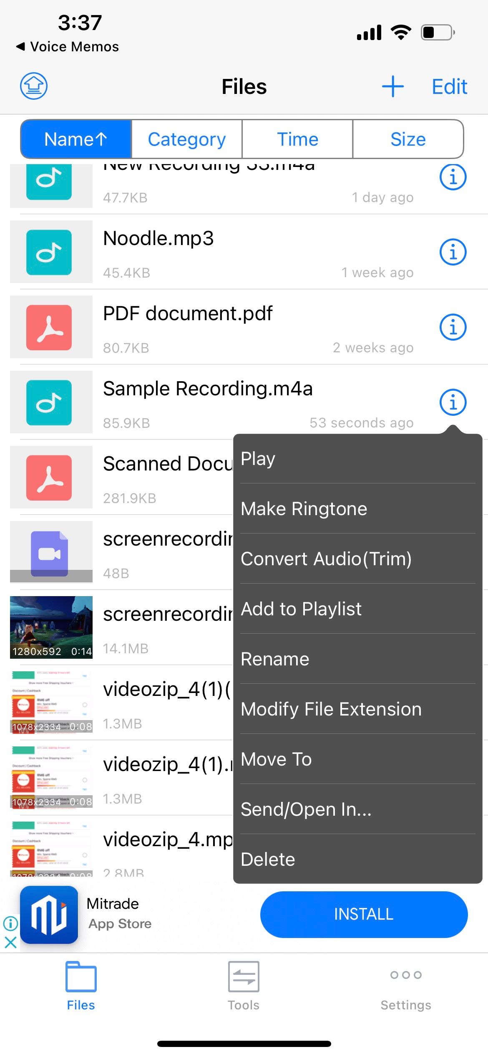
Task: Open info for Noodle.mp3
Action: 453,252
